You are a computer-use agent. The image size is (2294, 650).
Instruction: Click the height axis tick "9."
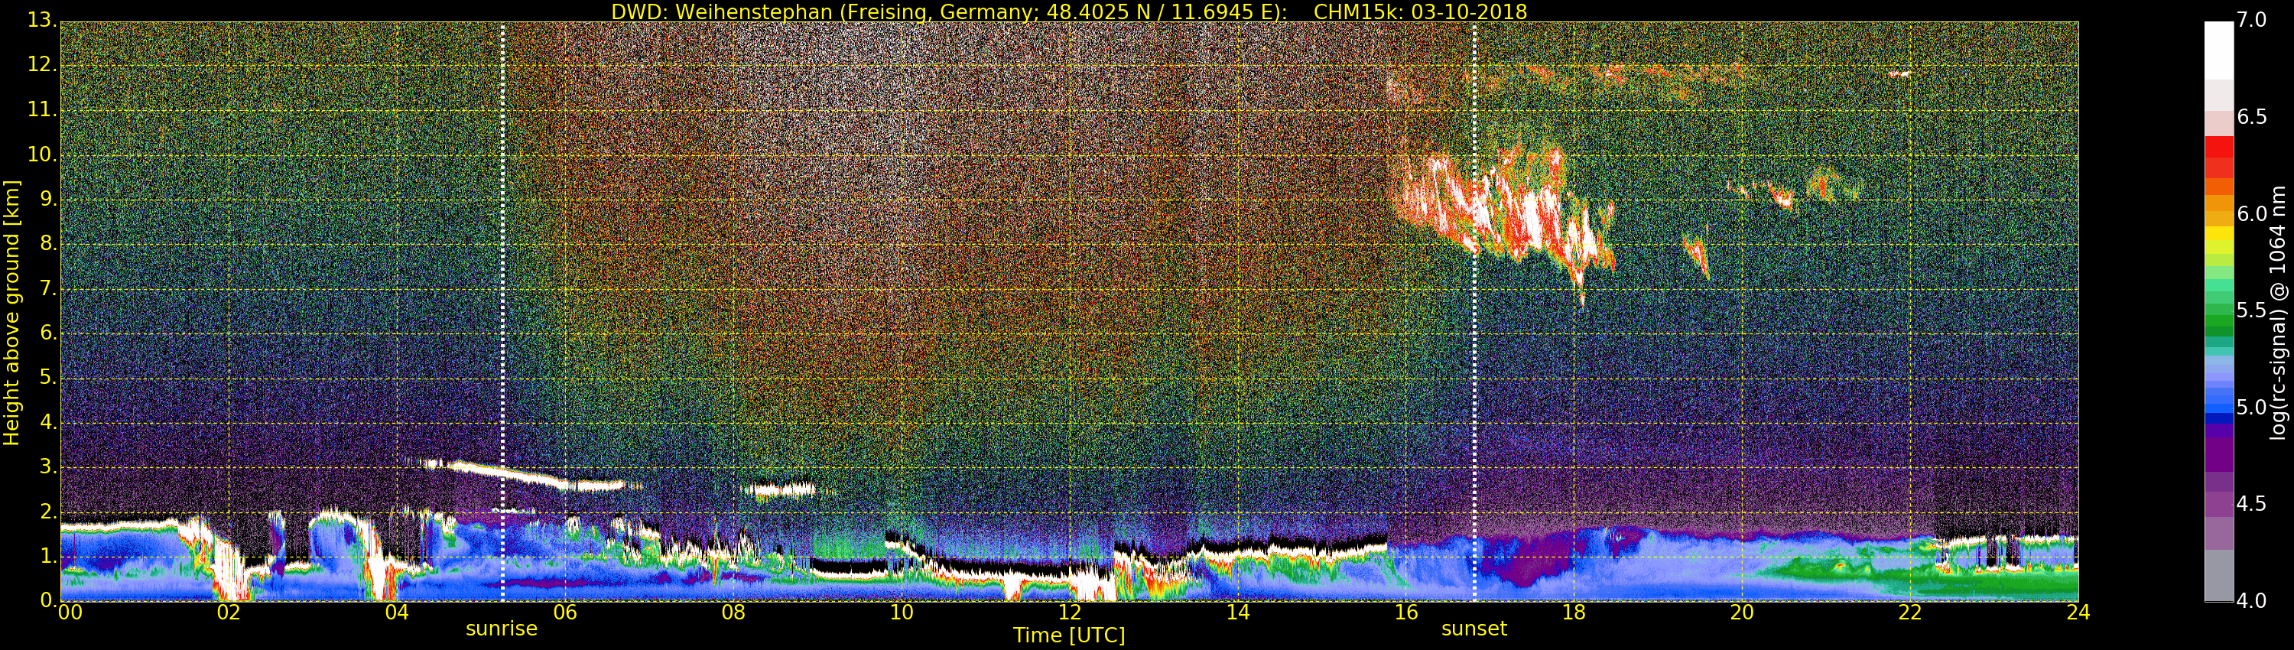pyautogui.click(x=47, y=200)
